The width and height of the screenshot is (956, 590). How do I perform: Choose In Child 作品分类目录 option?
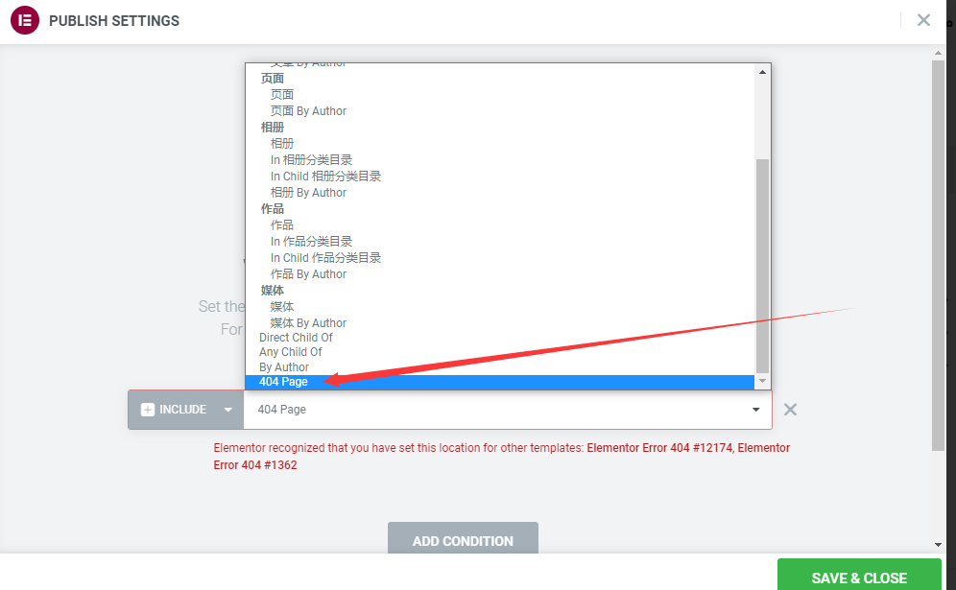coord(325,258)
